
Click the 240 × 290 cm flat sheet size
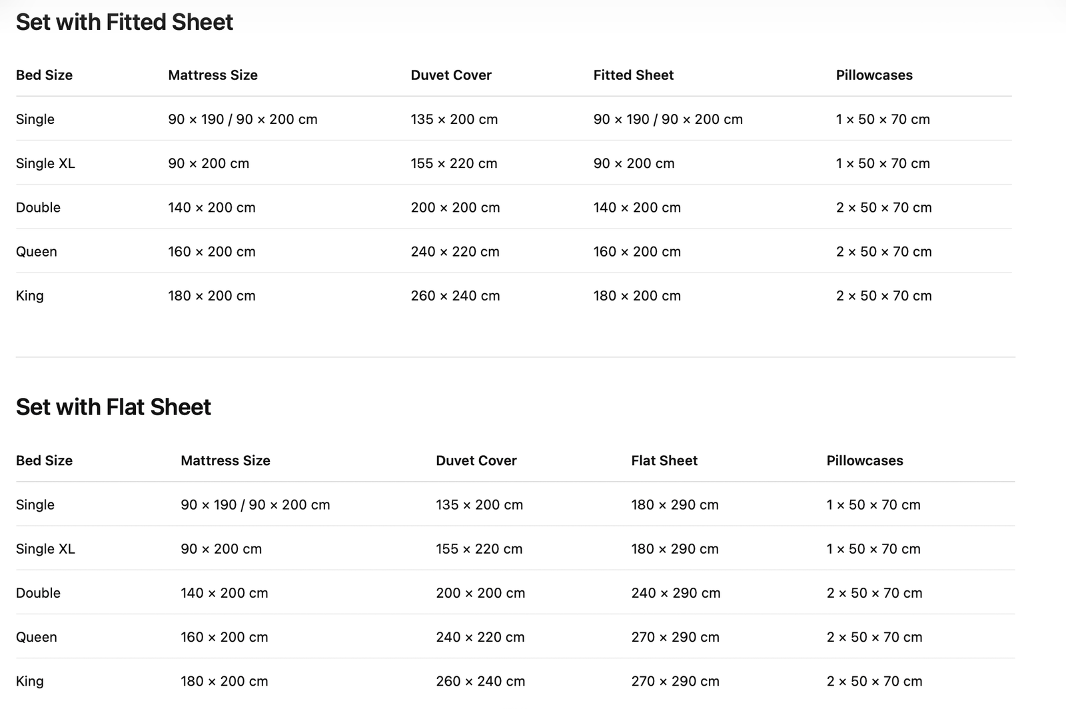pyautogui.click(x=676, y=593)
